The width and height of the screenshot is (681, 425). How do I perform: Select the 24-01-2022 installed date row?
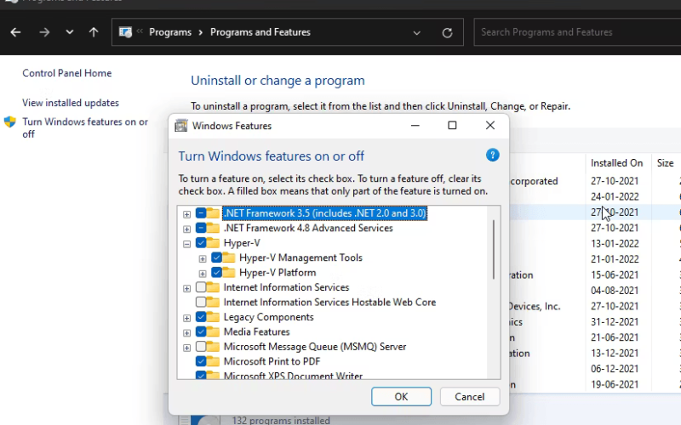point(615,196)
